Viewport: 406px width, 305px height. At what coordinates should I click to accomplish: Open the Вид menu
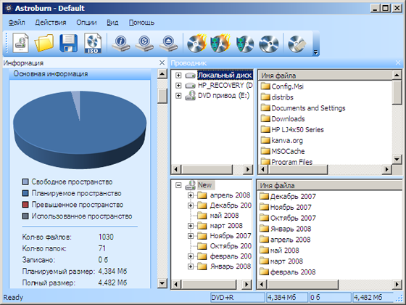[x=112, y=23]
